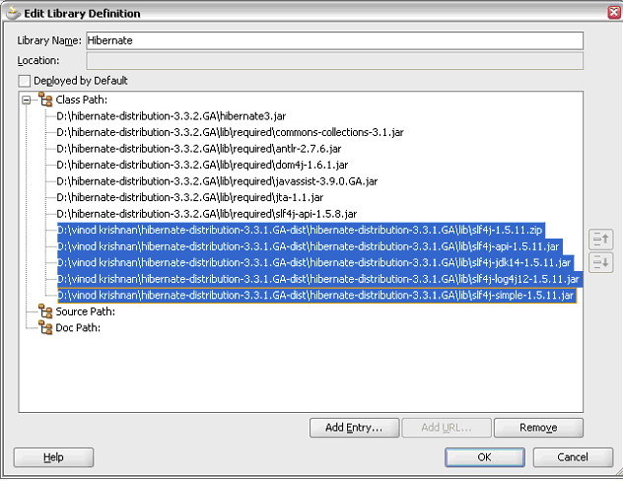
Task: Click the Class Path node icon
Action: [45, 100]
